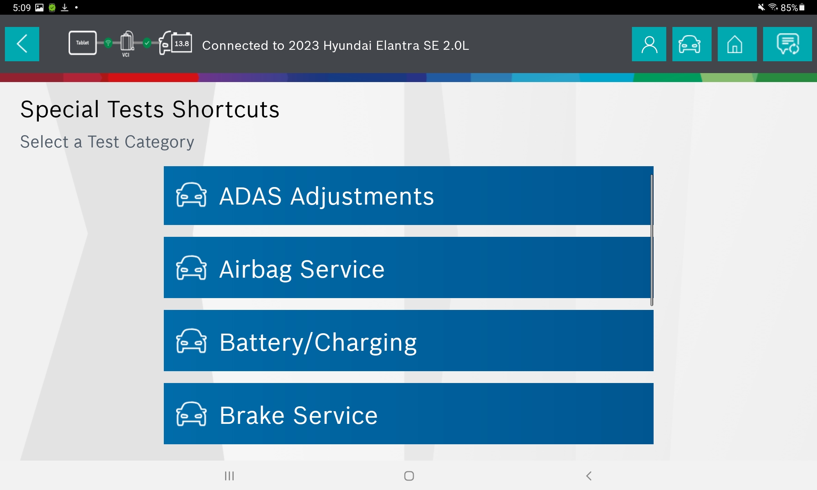The height and width of the screenshot is (490, 817).
Task: Tap the car icon beside Brake Service
Action: coord(191,414)
